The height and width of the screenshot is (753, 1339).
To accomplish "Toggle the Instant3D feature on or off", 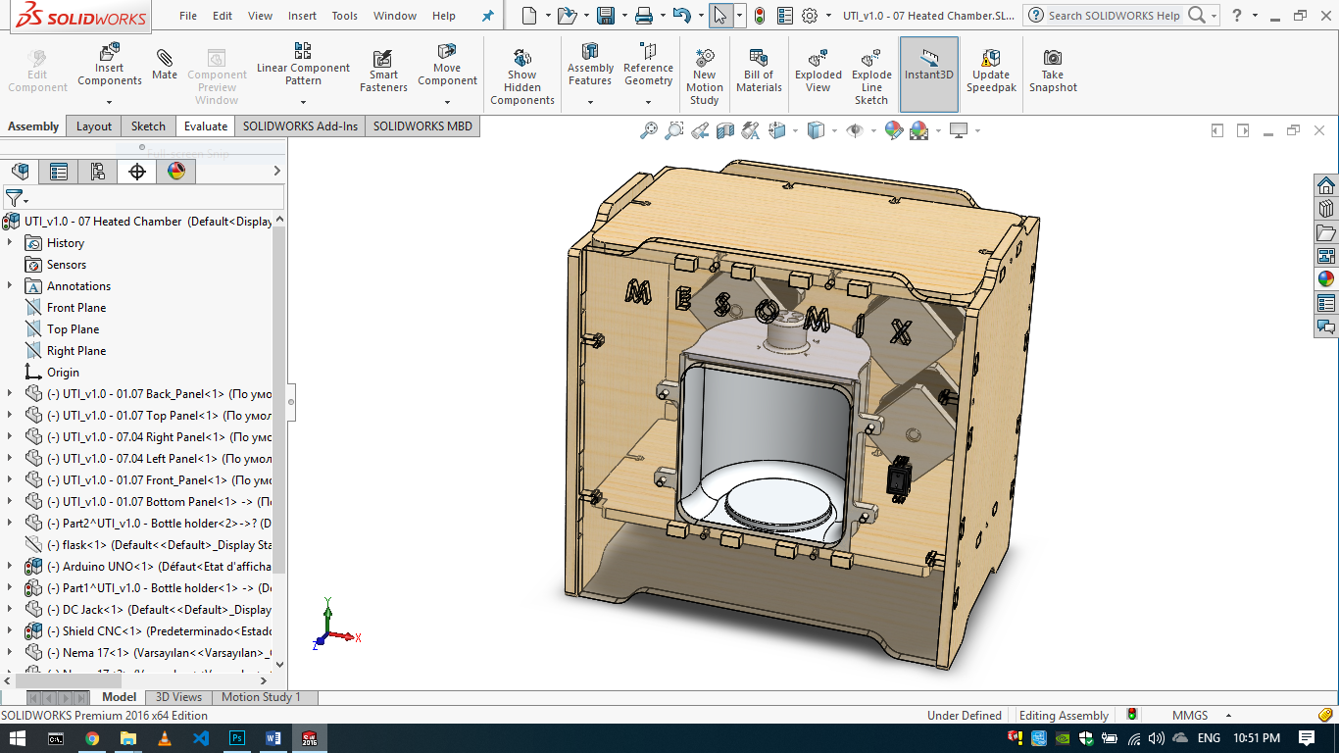I will pyautogui.click(x=928, y=69).
